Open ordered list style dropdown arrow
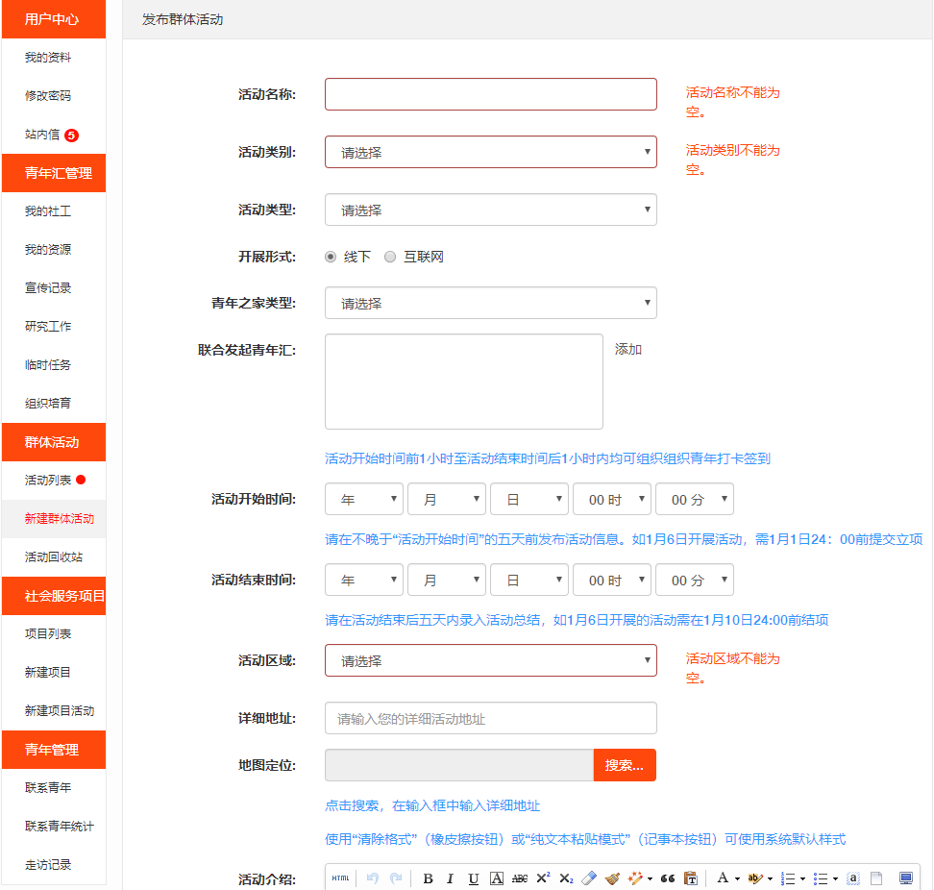Viewport: 934px width, 890px height. tap(802, 878)
